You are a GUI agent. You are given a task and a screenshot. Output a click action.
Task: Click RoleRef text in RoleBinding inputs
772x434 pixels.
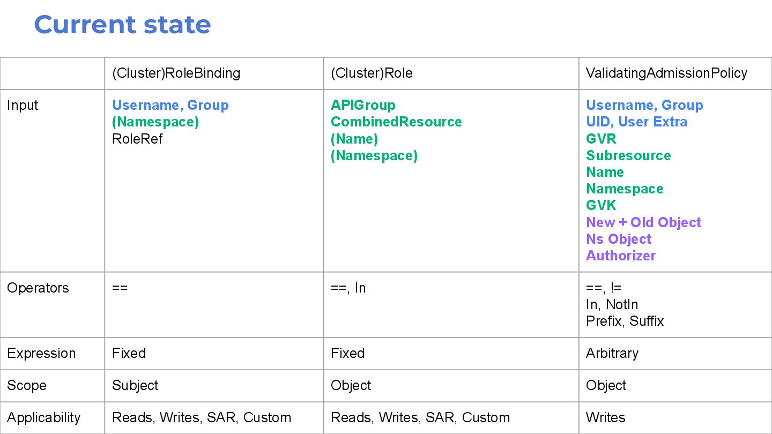137,139
